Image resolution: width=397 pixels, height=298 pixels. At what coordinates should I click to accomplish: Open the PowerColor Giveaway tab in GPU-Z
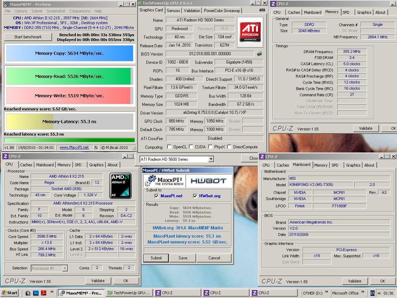point(222,11)
